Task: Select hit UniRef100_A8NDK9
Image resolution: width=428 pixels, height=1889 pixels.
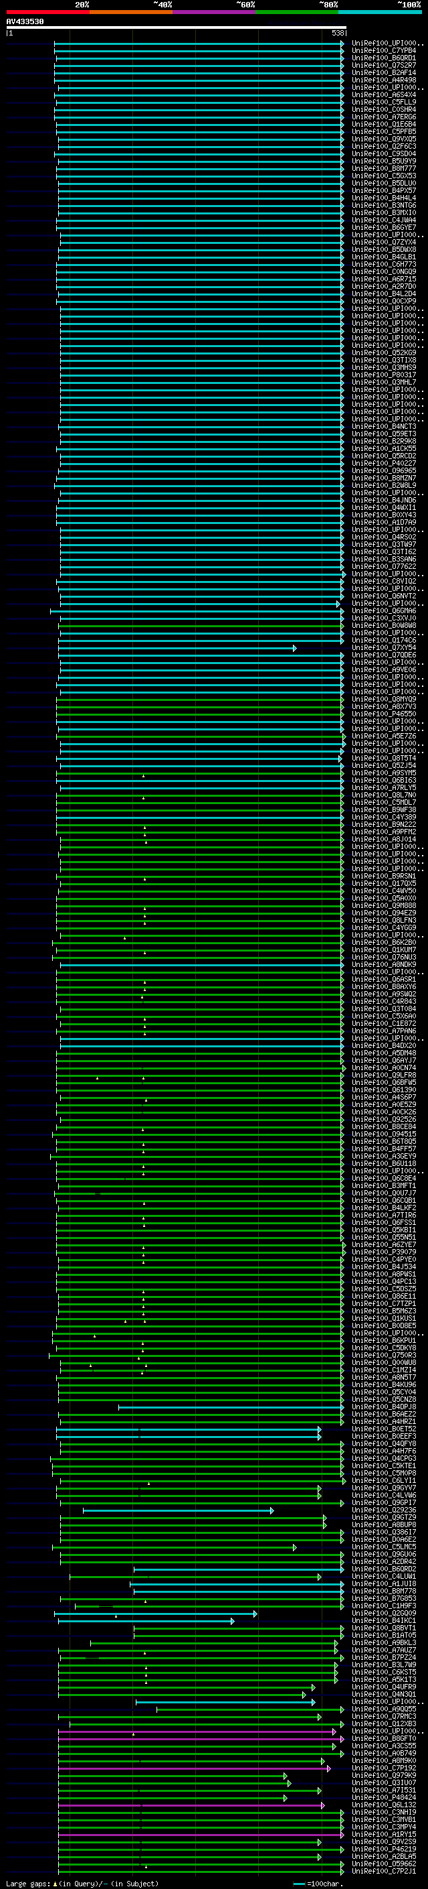Action: click(384, 964)
